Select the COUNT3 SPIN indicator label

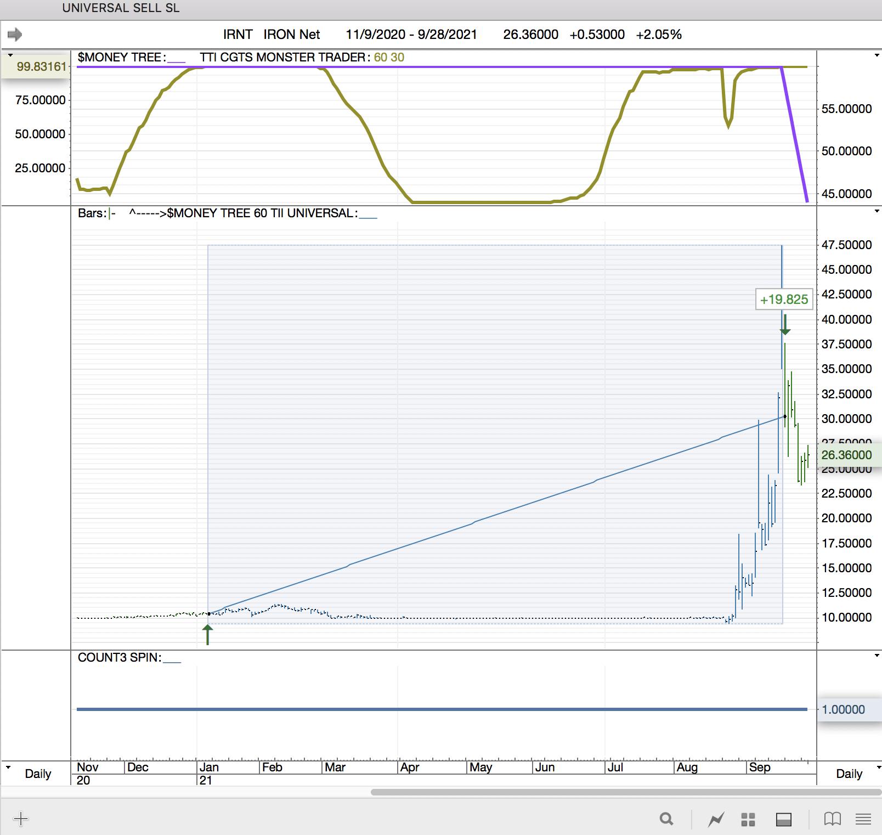(x=119, y=657)
